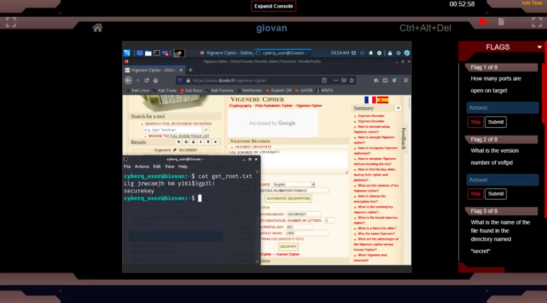Screen dimensions: 547x303
Task: Click the Kali panel lock screen icon
Action: pyautogui.click(x=390, y=53)
